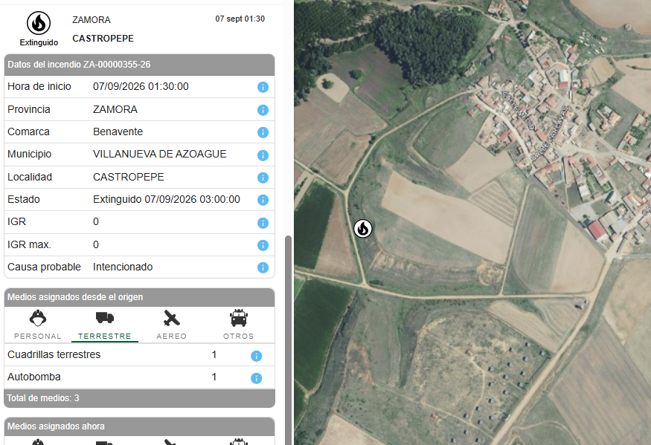Click the fire marker on the map
Viewport: 651px width, 445px height.
(x=363, y=229)
